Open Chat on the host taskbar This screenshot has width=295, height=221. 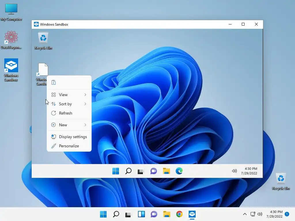pyautogui.click(x=154, y=214)
